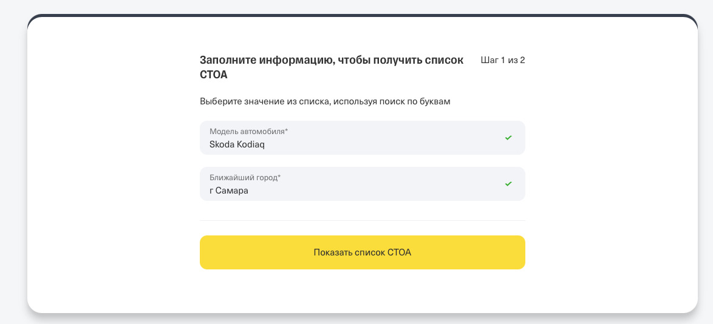The image size is (713, 324).
Task: Select the Skoda Kodiaq value text
Action: (237, 144)
